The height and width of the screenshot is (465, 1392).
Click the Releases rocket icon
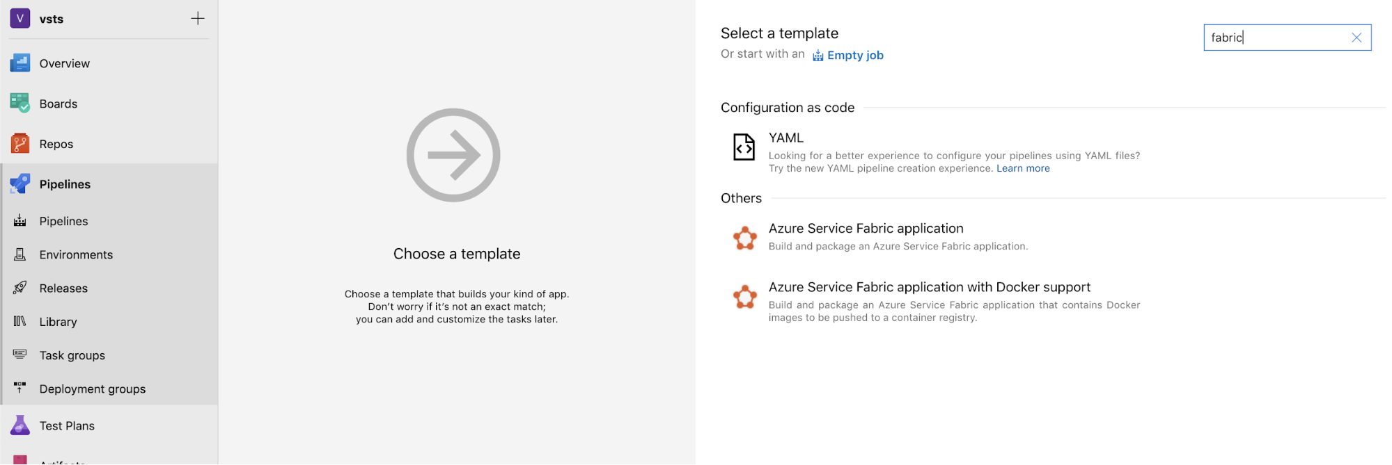coord(19,288)
